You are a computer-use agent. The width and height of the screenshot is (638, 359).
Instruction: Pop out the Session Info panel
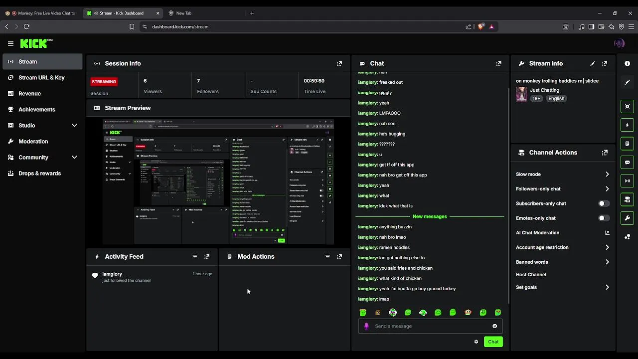pyautogui.click(x=339, y=63)
